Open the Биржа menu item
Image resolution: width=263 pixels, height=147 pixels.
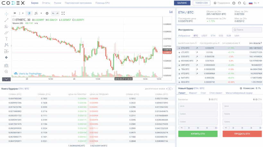(x=35, y=3)
